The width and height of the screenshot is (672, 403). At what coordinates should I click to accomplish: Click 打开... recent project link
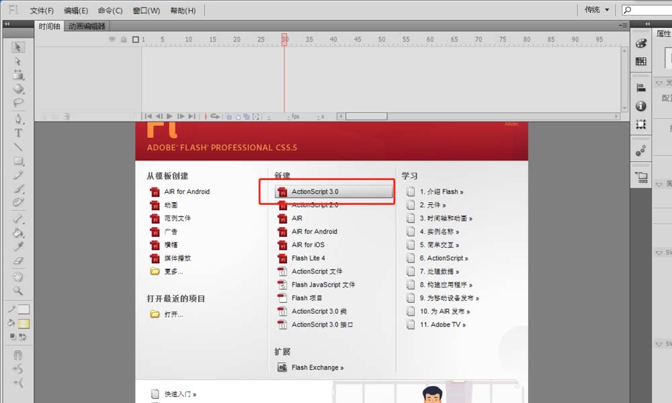tap(167, 314)
